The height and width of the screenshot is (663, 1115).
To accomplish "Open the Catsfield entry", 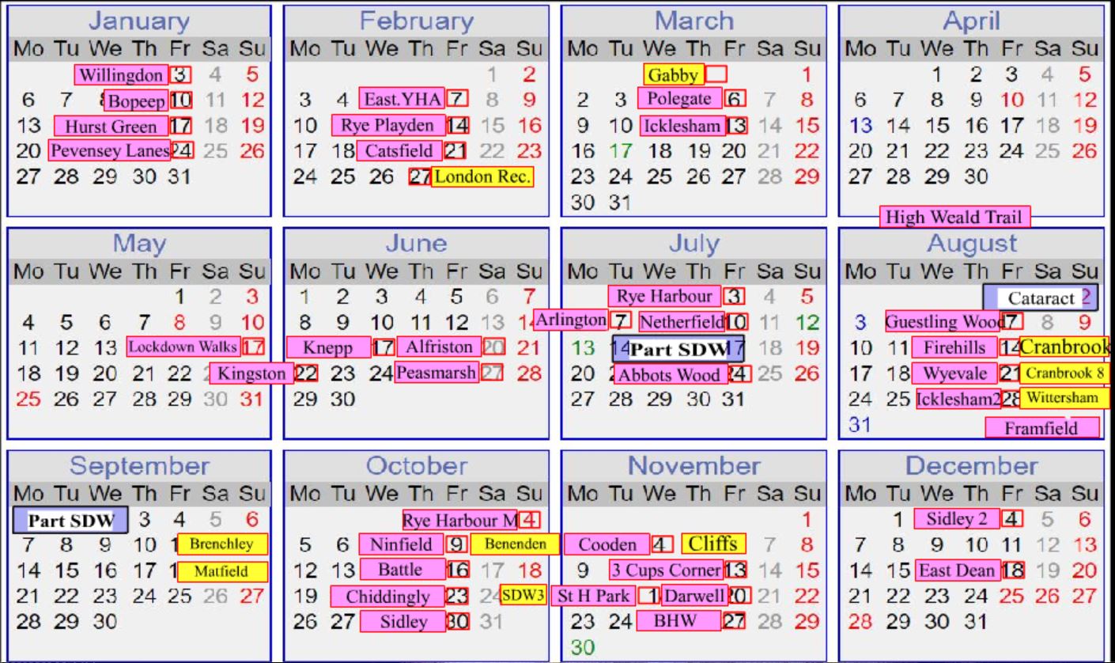I will [x=399, y=150].
